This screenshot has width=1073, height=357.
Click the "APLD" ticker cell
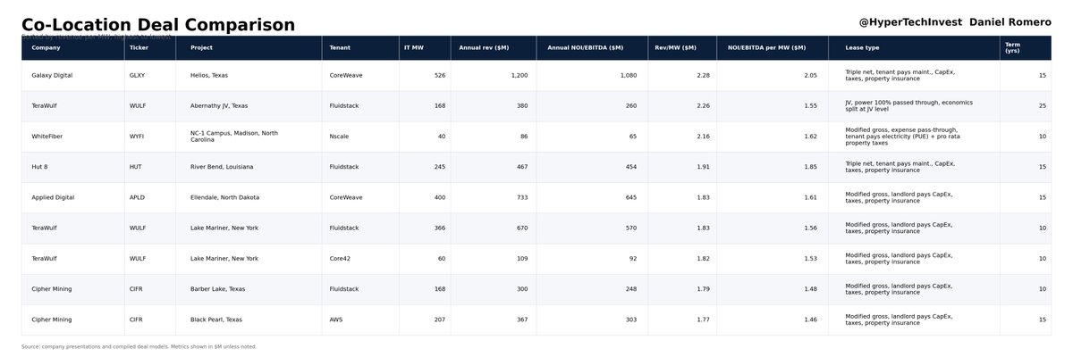137,197
